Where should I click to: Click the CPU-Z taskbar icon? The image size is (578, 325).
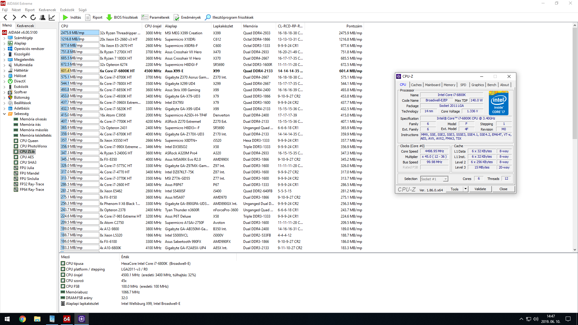(x=82, y=319)
